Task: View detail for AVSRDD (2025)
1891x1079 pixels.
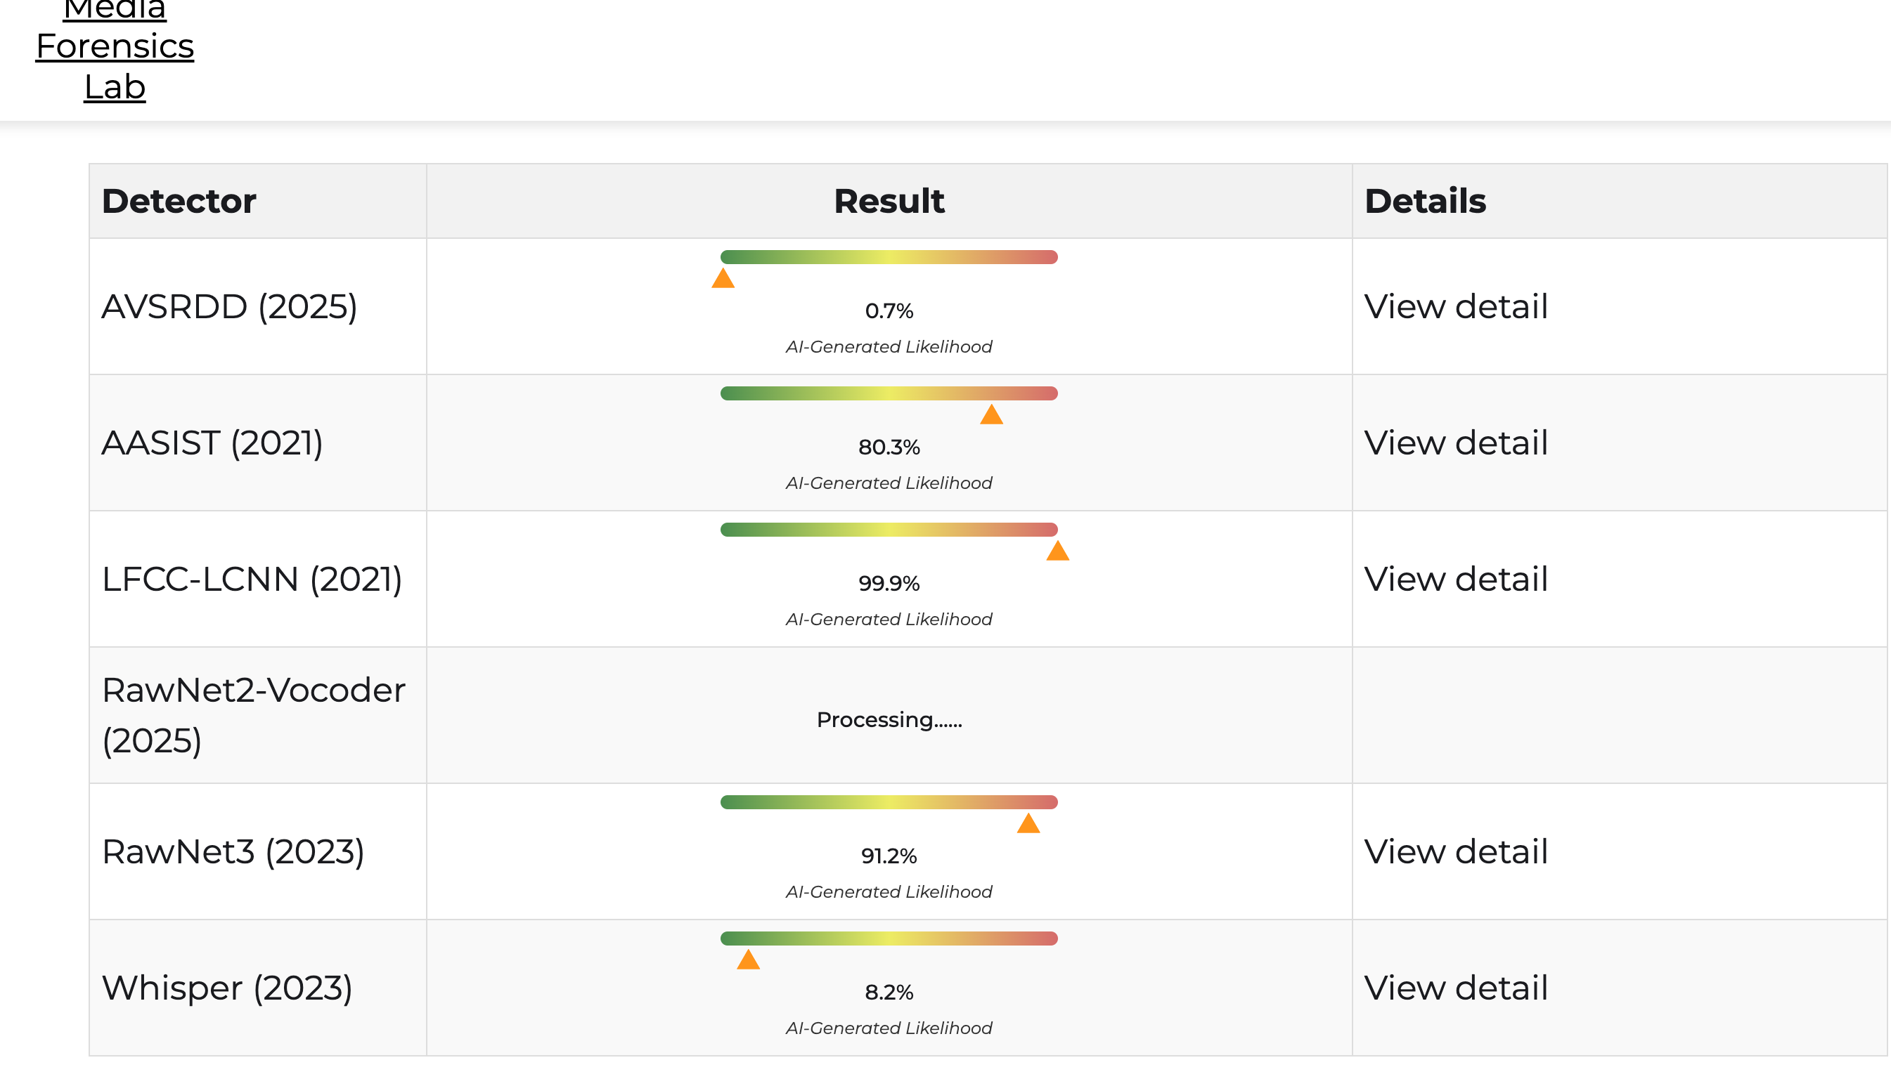Action: point(1455,307)
